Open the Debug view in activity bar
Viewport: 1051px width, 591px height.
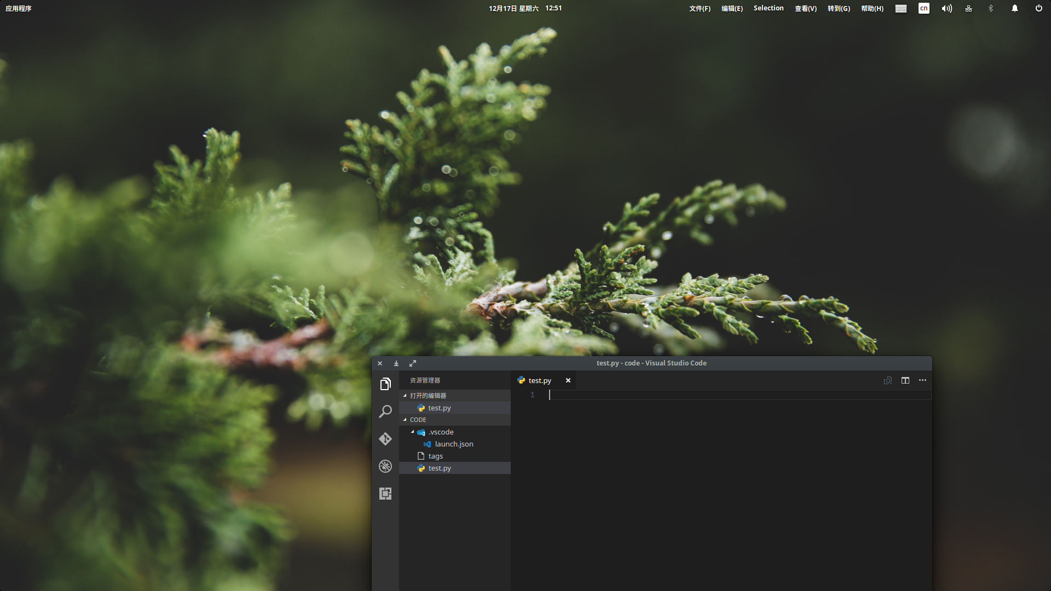coord(385,466)
